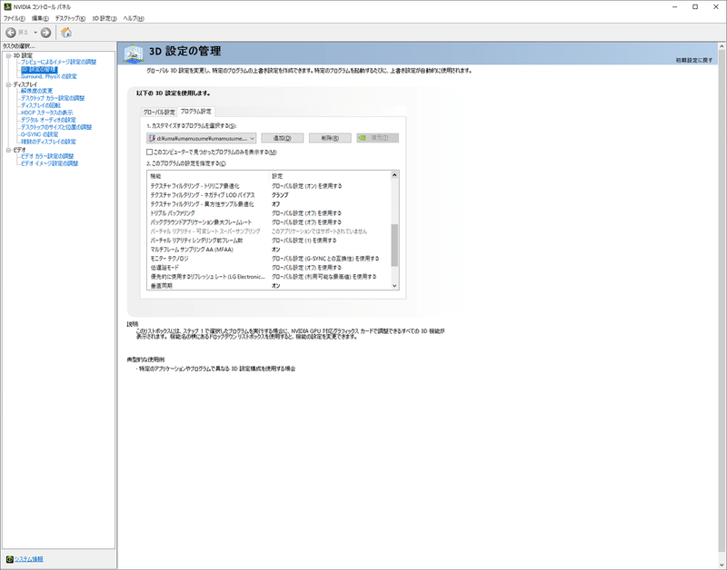The height and width of the screenshot is (570, 727).
Task: Select 3D 設定の管理 in task tree
Action: tap(39, 70)
